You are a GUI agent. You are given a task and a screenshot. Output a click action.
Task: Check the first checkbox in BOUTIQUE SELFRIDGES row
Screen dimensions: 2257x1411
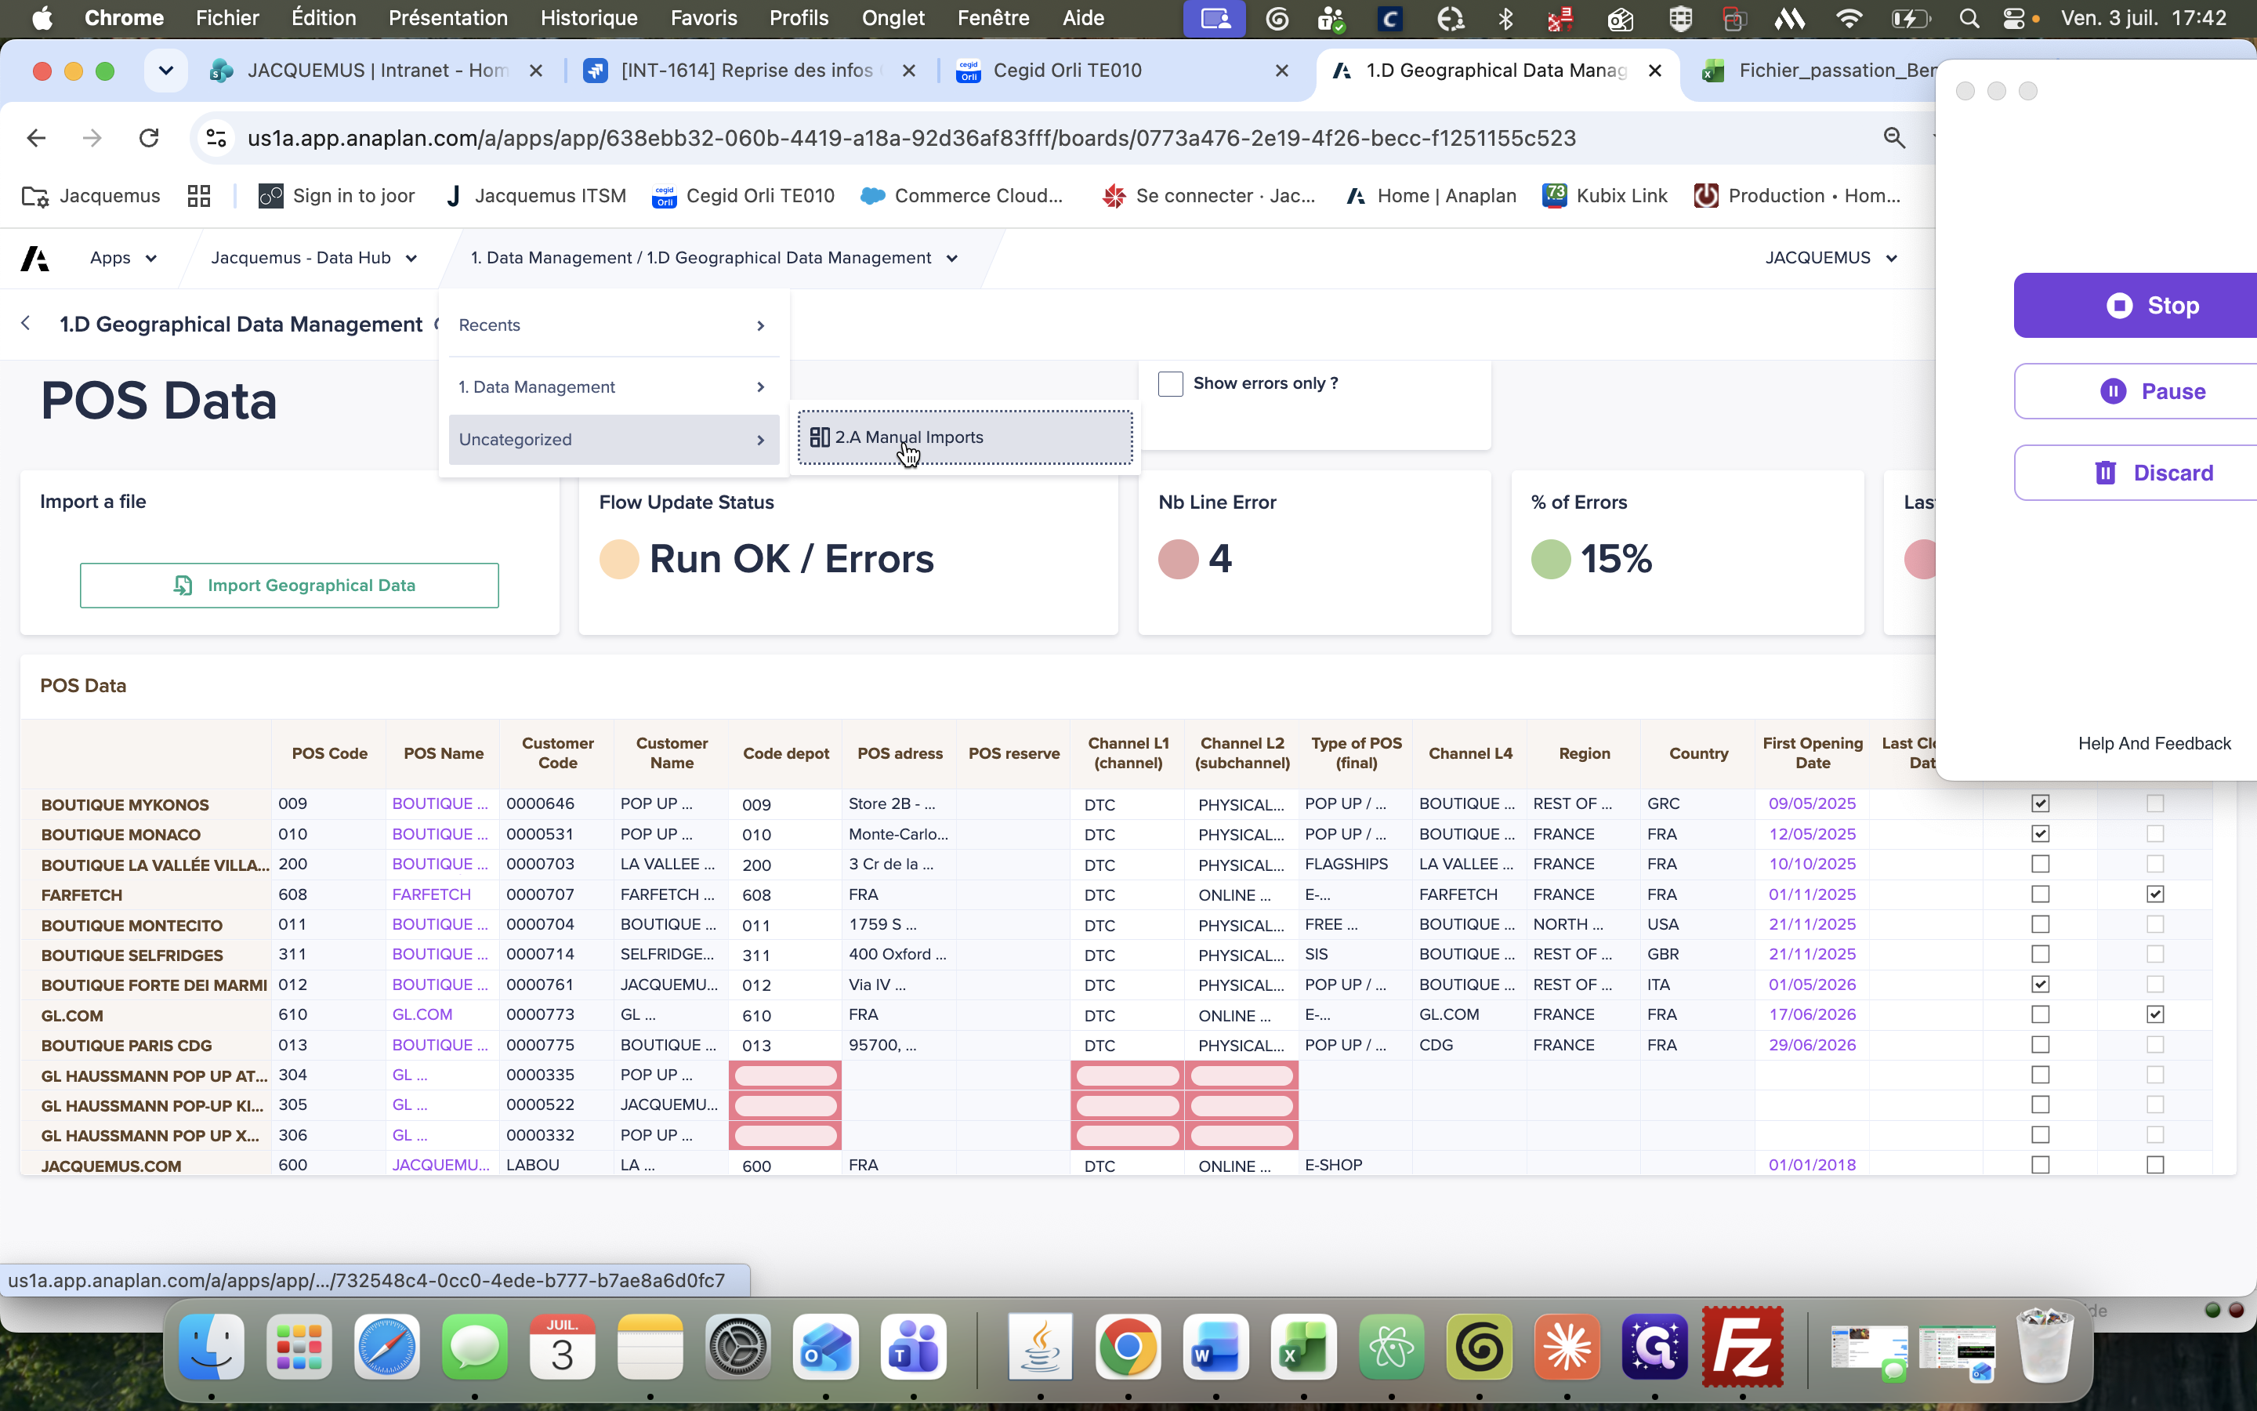(x=2040, y=954)
